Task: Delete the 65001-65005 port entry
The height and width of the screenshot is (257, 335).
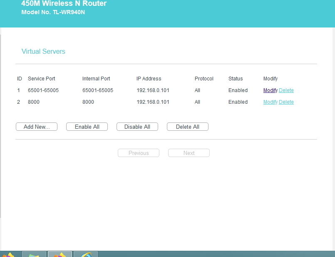Action: tap(286, 90)
